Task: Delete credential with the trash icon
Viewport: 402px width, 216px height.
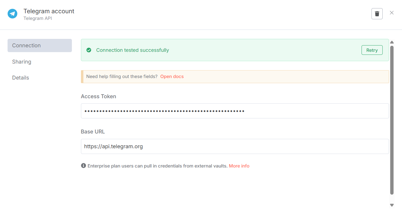Action: click(377, 14)
